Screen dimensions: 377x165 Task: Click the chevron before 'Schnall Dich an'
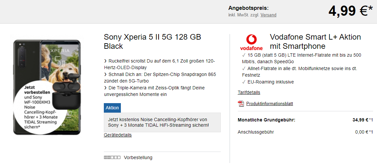(x=105, y=75)
